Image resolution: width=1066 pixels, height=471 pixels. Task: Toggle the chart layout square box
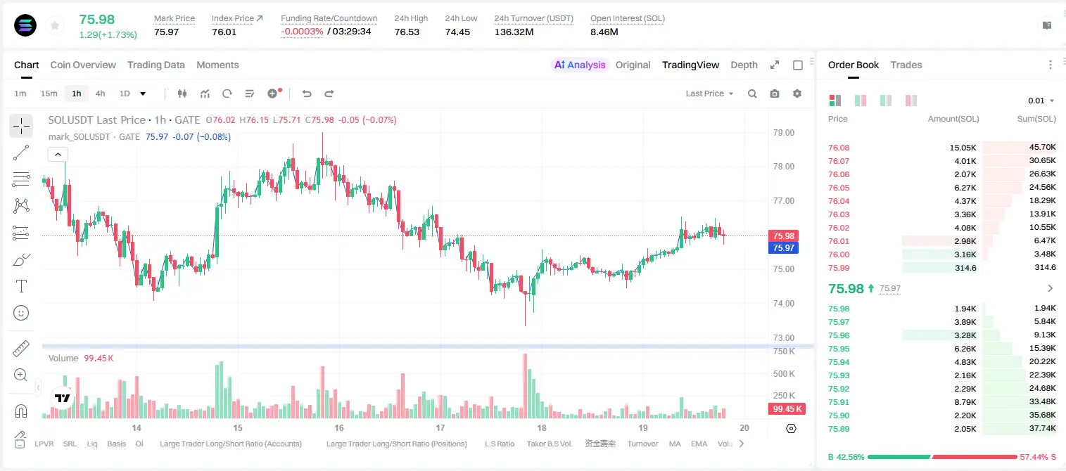point(798,65)
